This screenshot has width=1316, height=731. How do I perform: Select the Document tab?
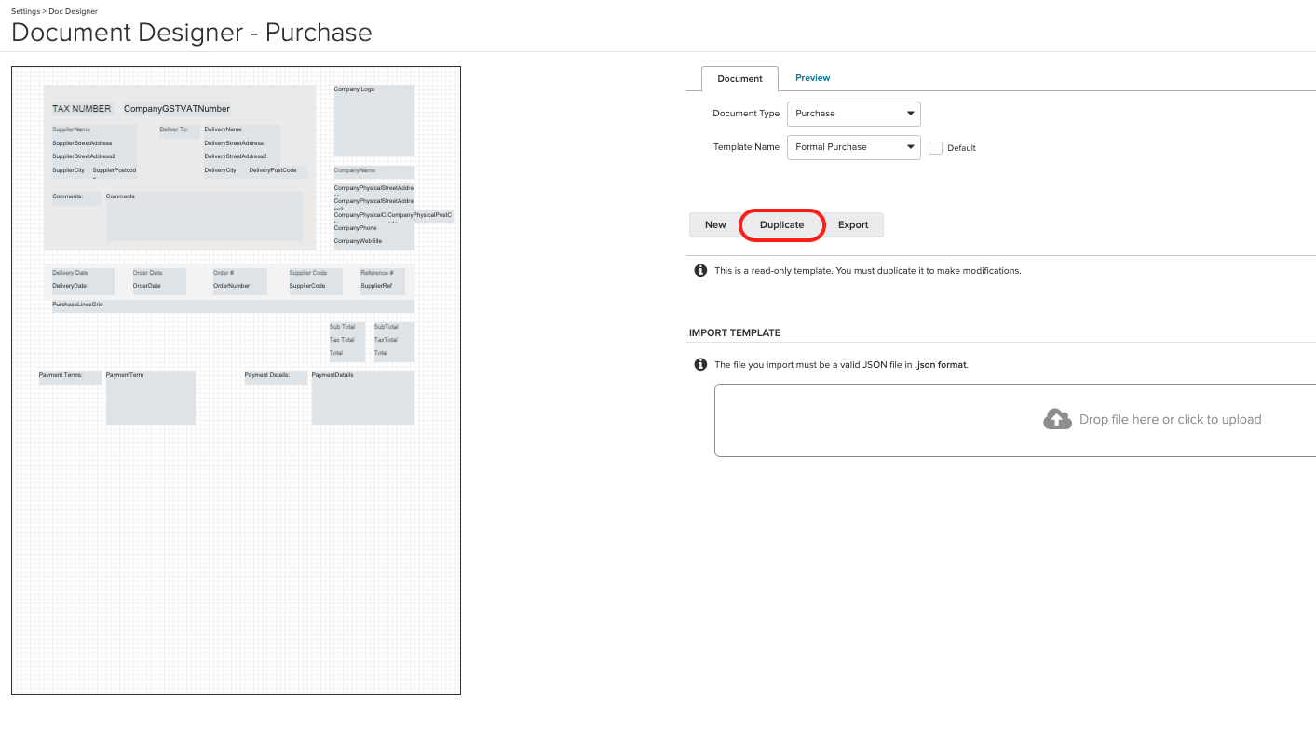pyautogui.click(x=739, y=79)
